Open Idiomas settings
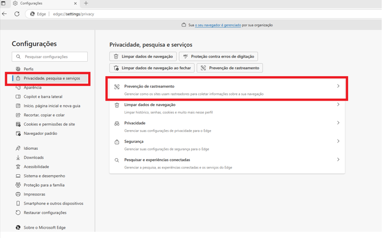 click(x=31, y=148)
